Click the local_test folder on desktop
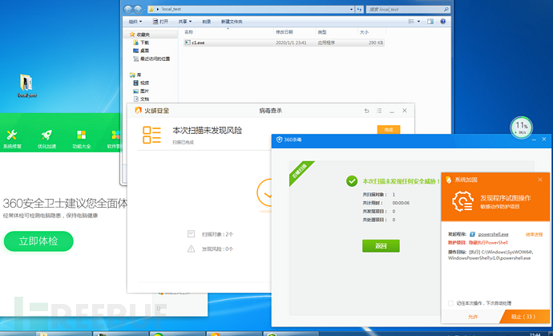The width and height of the screenshot is (553, 336). tap(26, 86)
